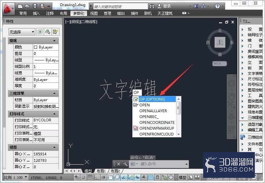Toggle transparency display in status bar

151,177
